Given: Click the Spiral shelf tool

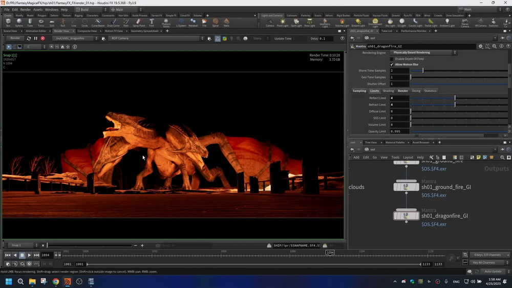Looking at the screenshot, I should (215, 22).
